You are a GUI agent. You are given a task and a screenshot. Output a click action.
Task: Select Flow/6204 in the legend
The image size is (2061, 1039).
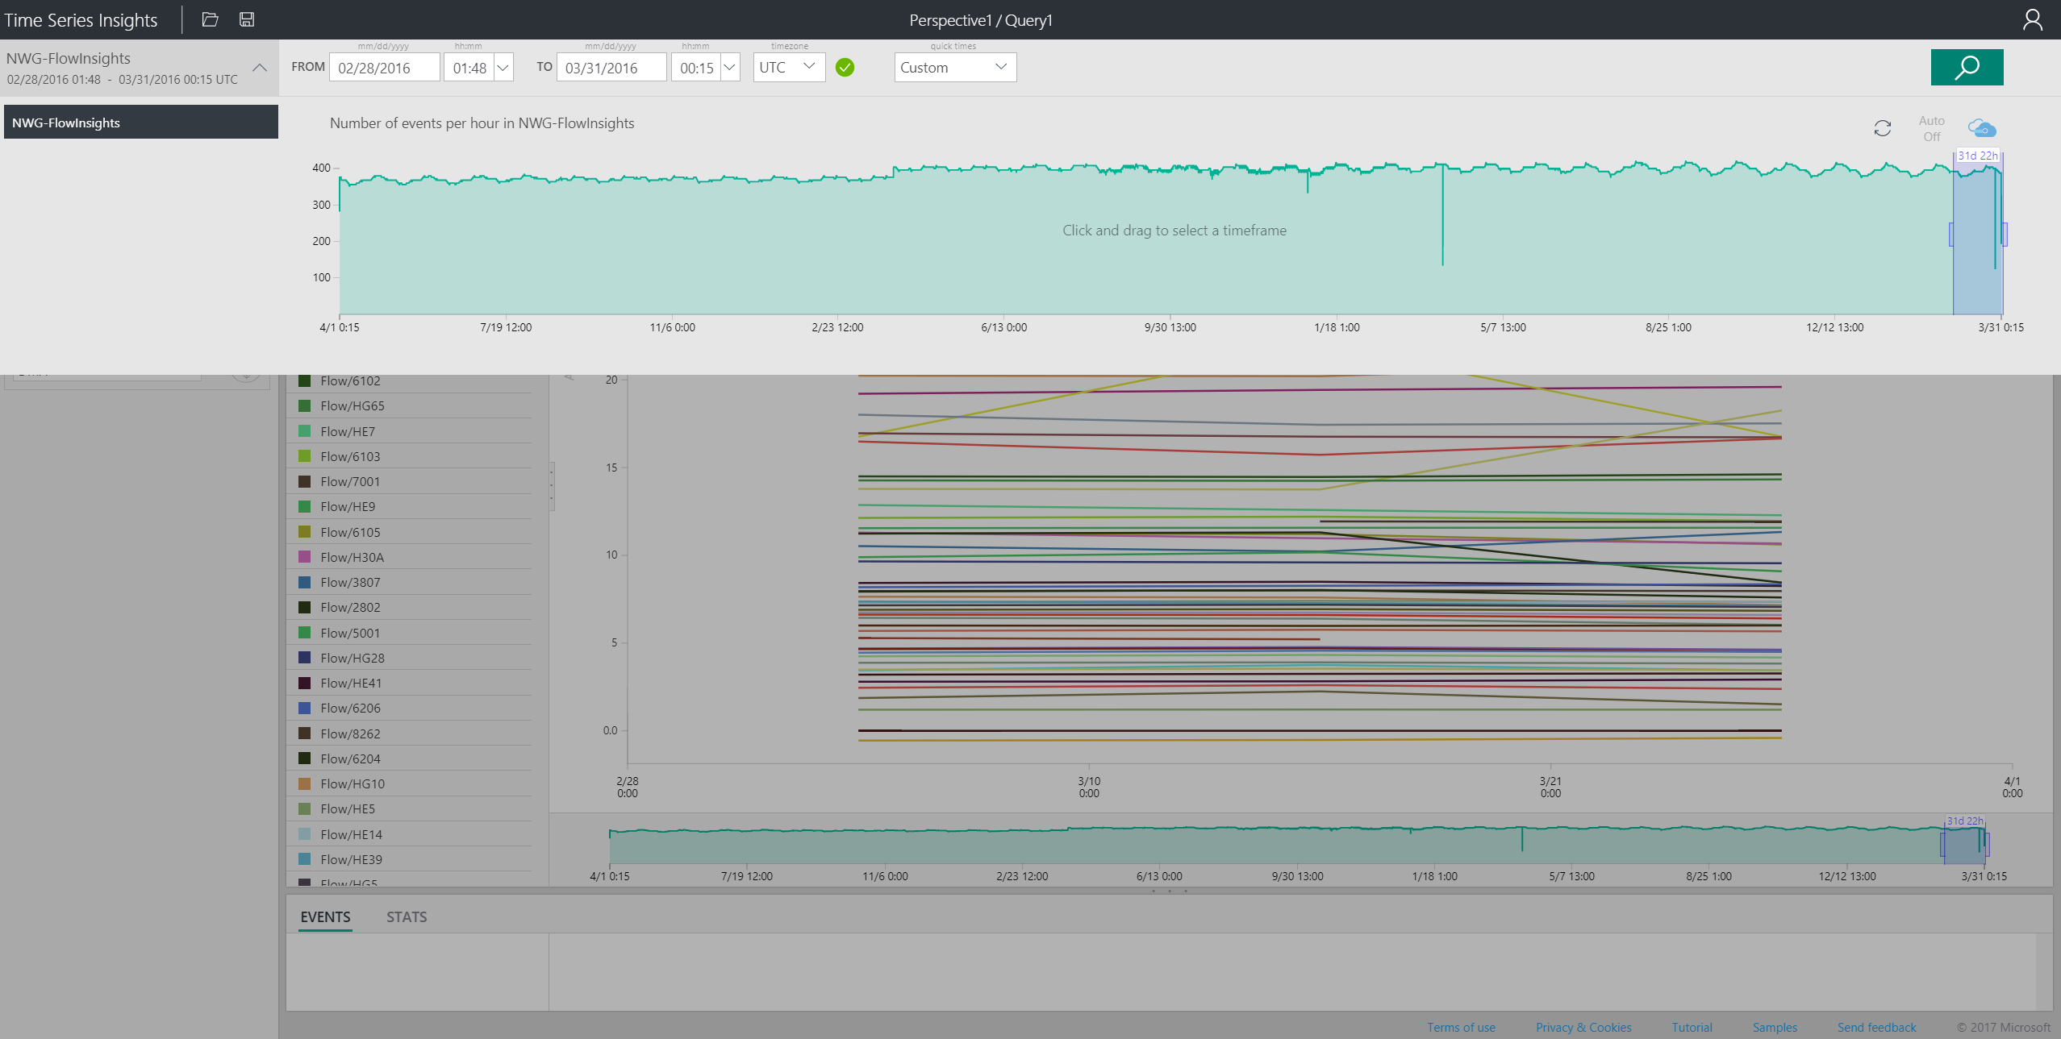click(x=409, y=758)
